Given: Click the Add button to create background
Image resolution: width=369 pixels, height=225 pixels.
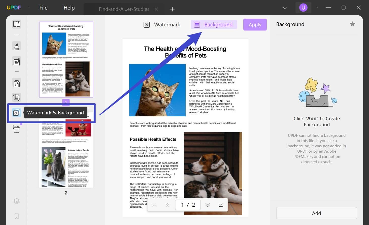Looking at the screenshot, I should [x=317, y=213].
